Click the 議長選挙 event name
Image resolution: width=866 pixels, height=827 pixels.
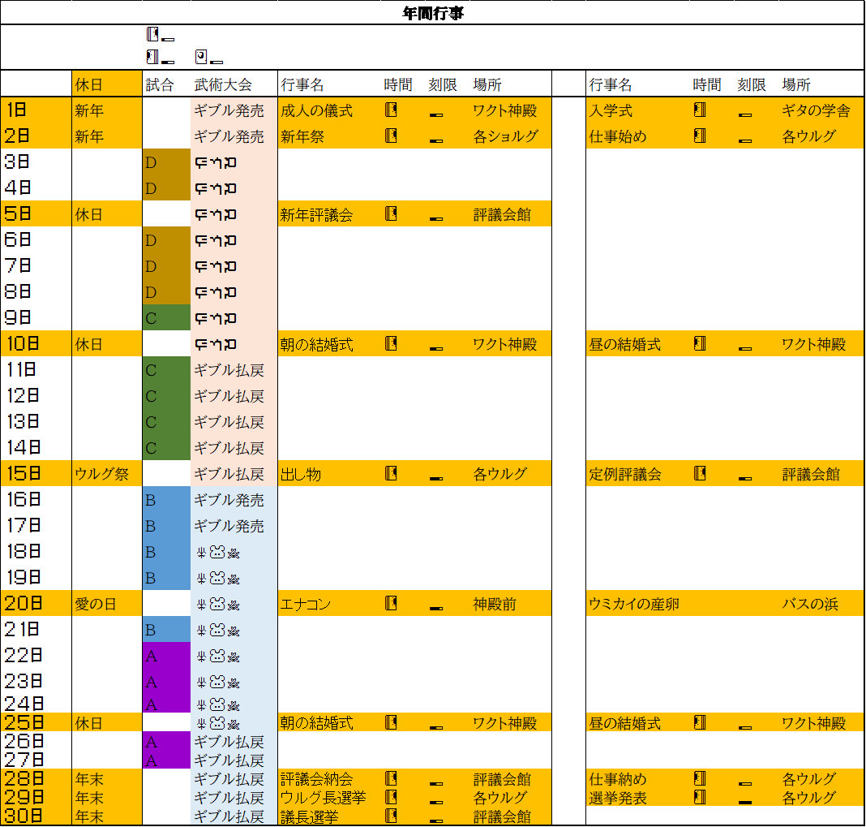coord(309,816)
